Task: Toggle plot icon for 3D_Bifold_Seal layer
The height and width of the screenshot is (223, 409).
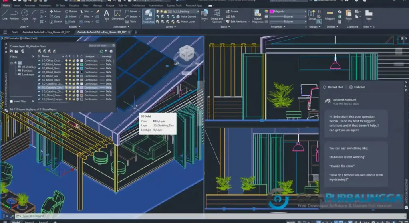Action: coord(78,76)
